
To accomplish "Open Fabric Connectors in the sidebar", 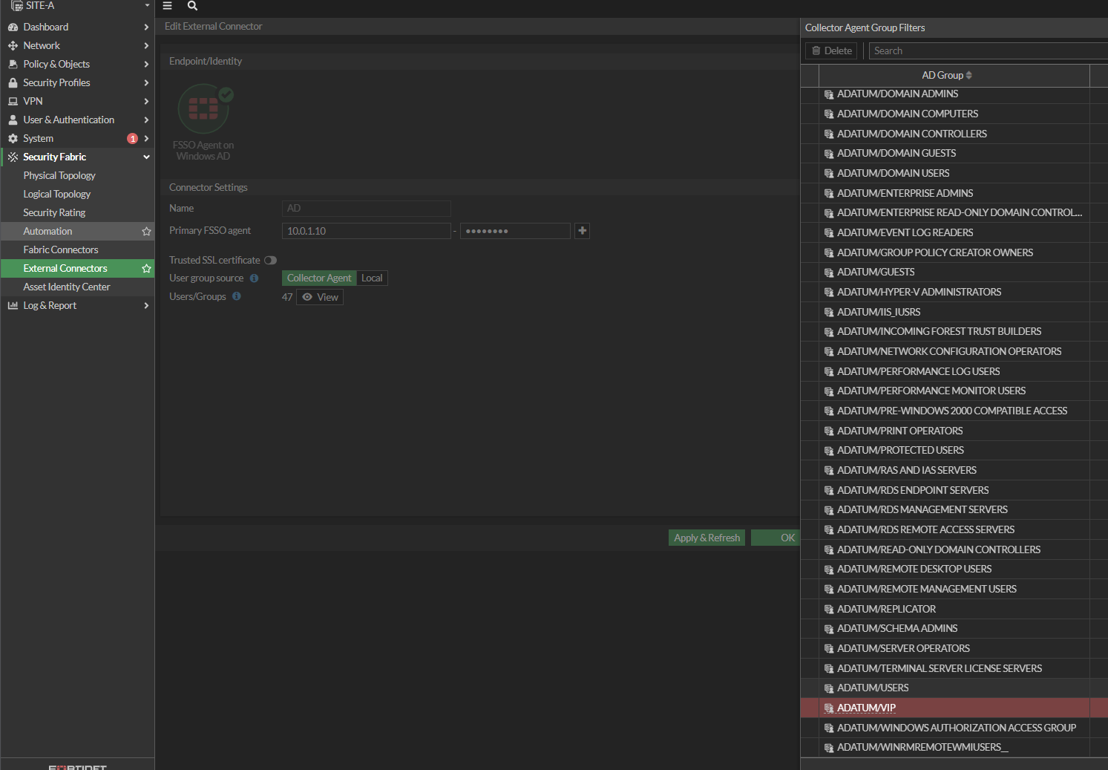I will pyautogui.click(x=61, y=250).
